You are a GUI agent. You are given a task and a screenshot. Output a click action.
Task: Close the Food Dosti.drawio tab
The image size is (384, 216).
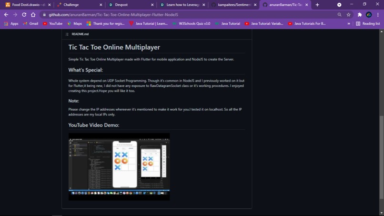click(50, 5)
